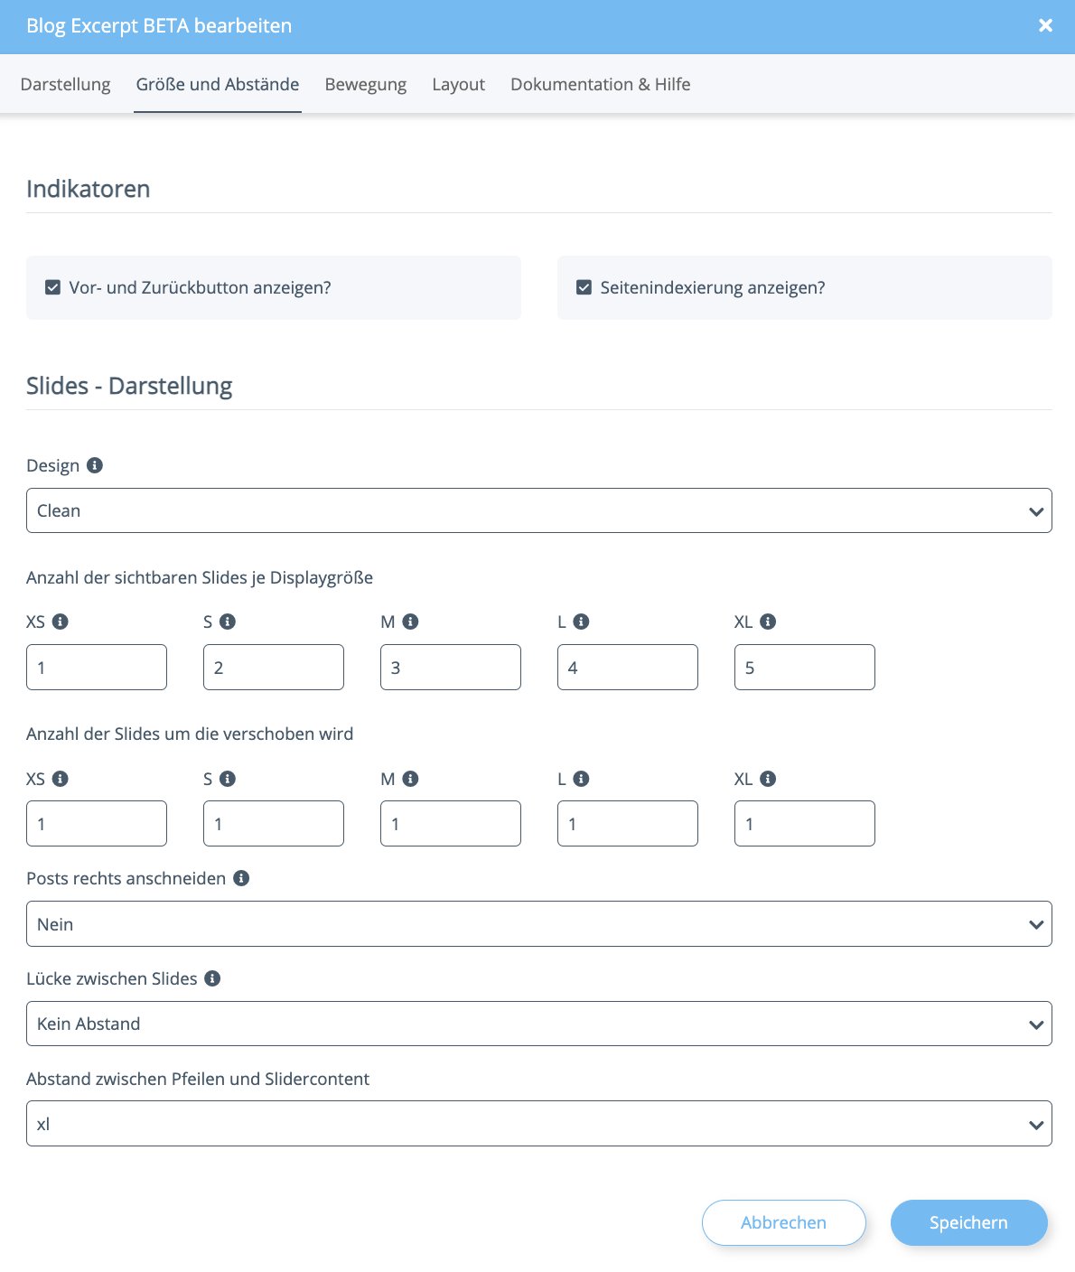Click the info icon next to Design
Image resolution: width=1075 pixels, height=1272 pixels.
pyautogui.click(x=95, y=465)
